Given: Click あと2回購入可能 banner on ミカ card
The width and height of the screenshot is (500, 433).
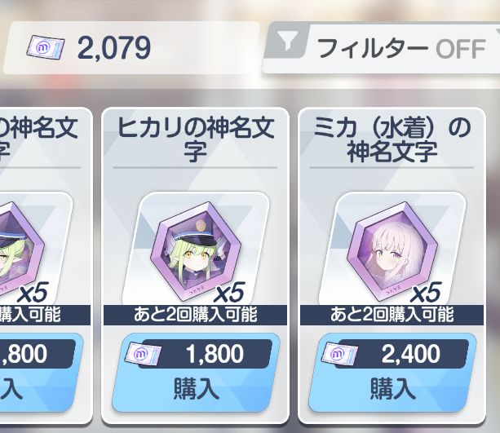Looking at the screenshot, I should tap(392, 315).
